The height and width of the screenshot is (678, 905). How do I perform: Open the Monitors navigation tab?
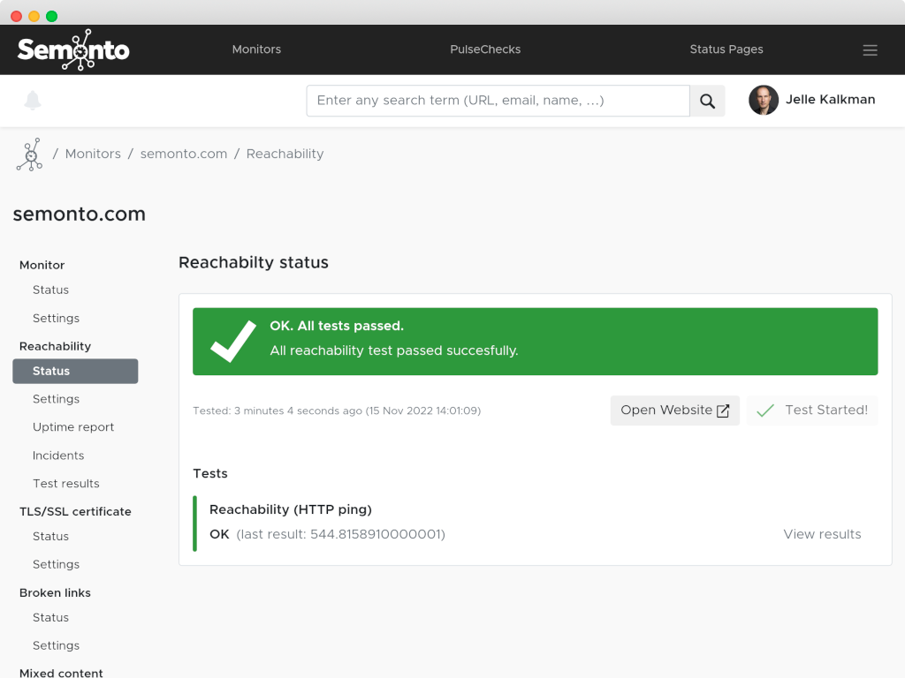coord(256,49)
